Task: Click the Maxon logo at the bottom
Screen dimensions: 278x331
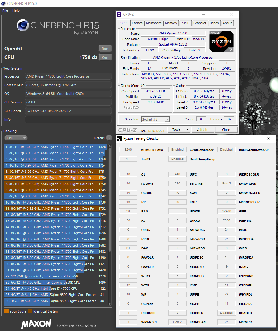Action: click(x=36, y=324)
